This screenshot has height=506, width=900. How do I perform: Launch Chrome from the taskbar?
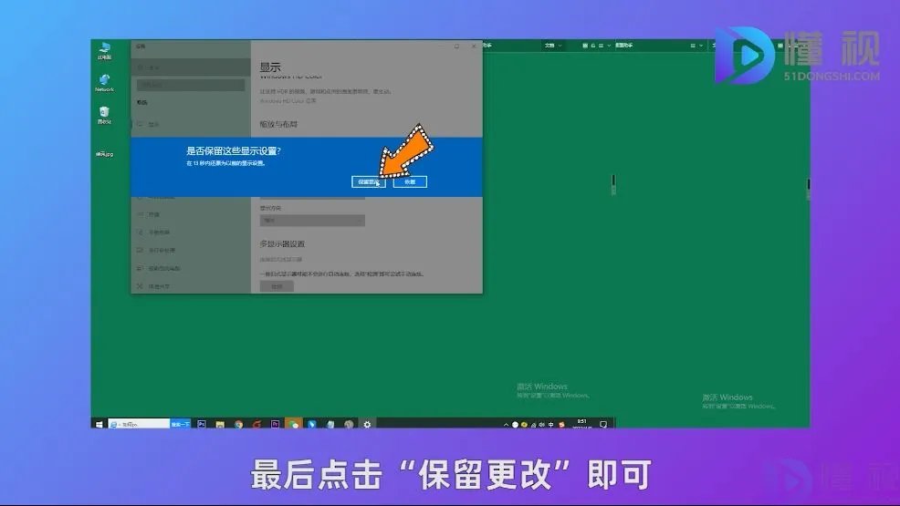click(238, 424)
